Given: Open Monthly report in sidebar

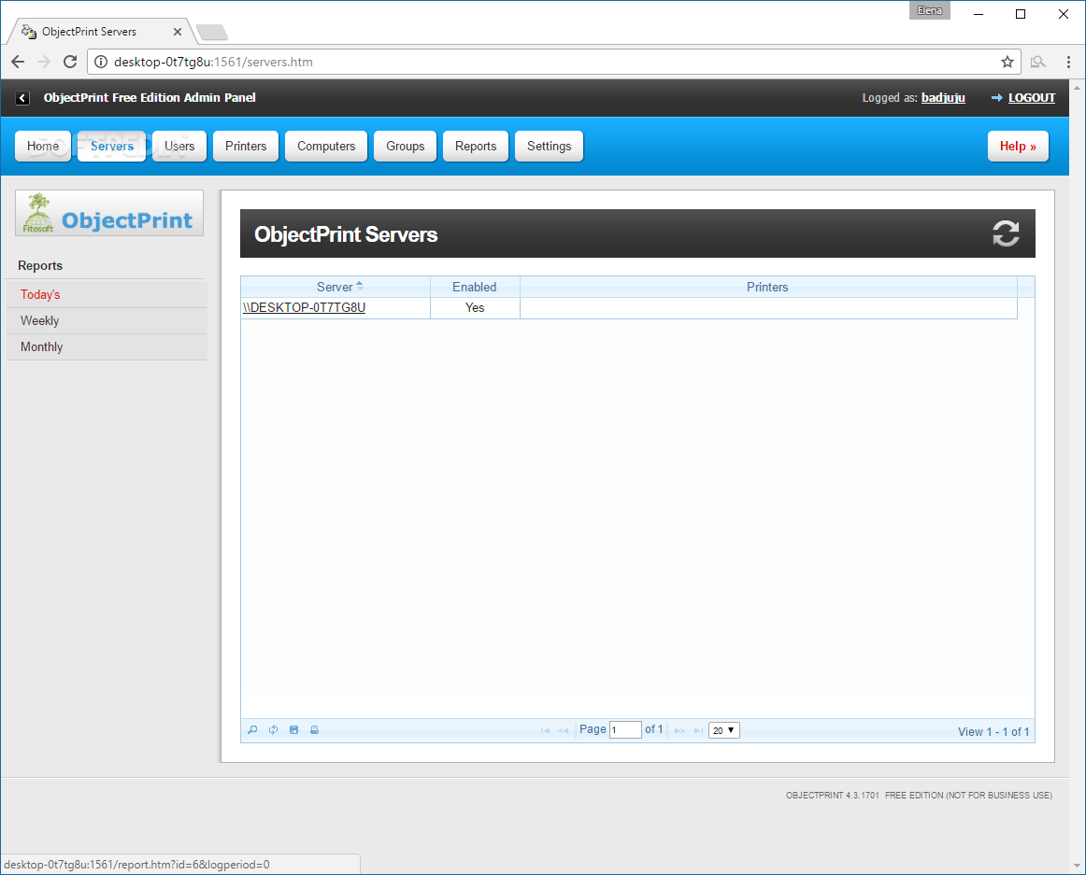Looking at the screenshot, I should point(107,347).
